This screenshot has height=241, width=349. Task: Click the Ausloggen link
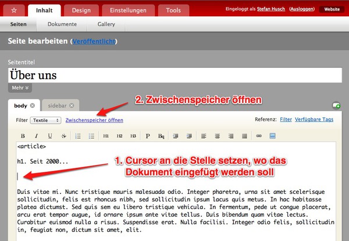click(x=302, y=9)
